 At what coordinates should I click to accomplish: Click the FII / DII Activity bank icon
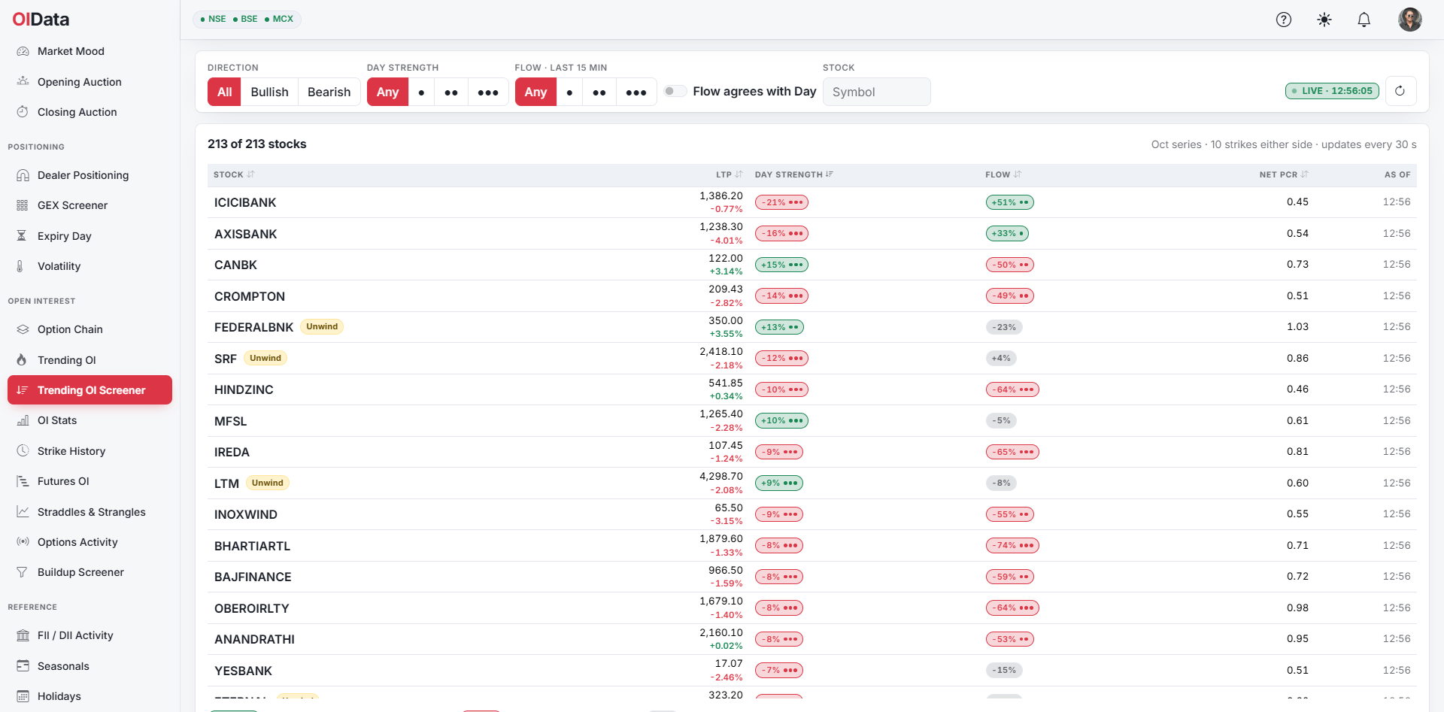click(23, 635)
